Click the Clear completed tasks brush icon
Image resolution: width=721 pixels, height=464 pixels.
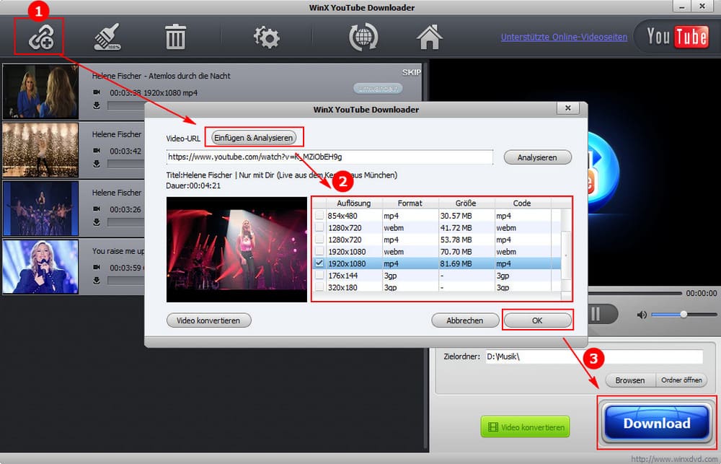pos(107,37)
